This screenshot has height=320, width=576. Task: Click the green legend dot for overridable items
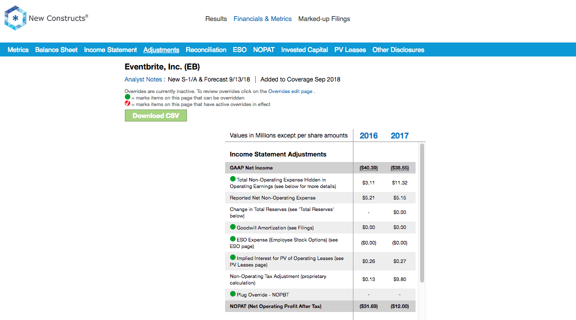coord(127,97)
